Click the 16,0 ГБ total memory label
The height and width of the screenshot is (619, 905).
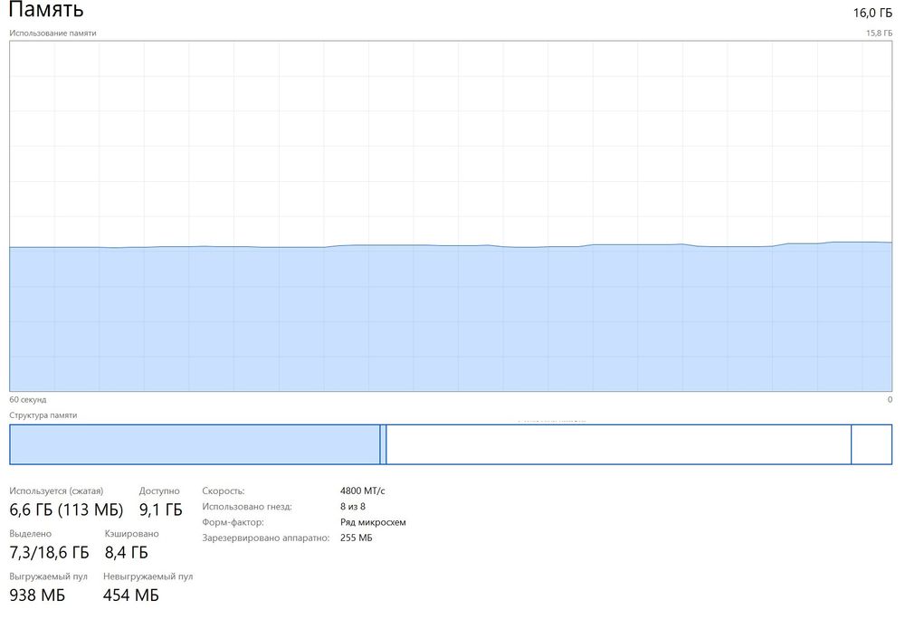pyautogui.click(x=872, y=13)
